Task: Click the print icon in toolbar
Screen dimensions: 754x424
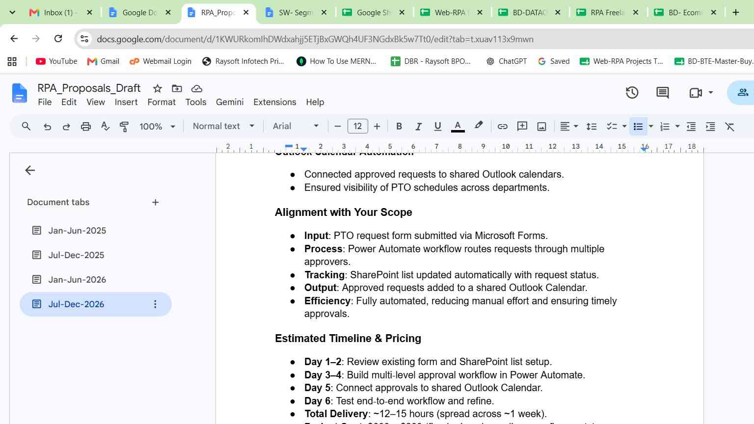Action: click(x=86, y=127)
